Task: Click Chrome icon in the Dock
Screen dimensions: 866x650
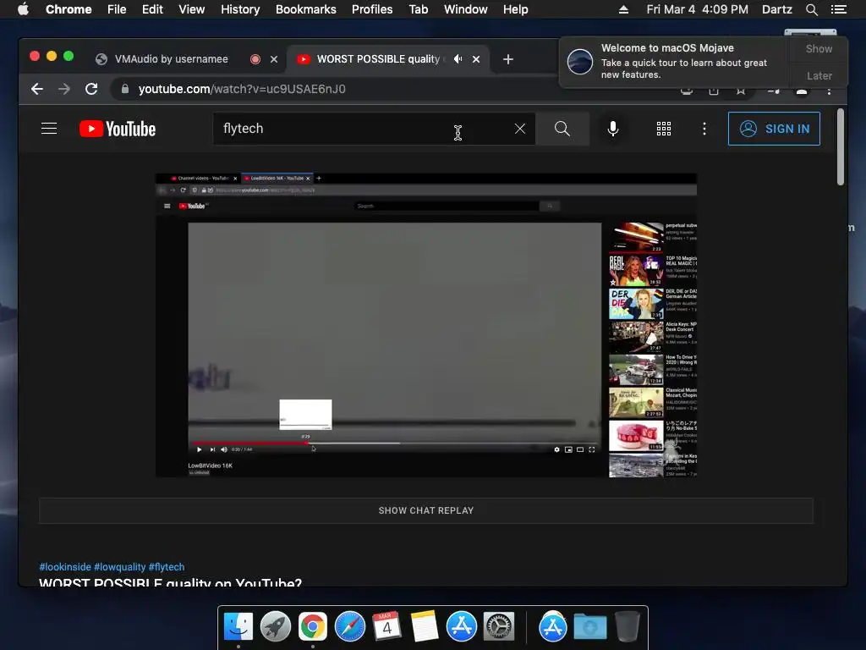Action: [x=313, y=627]
